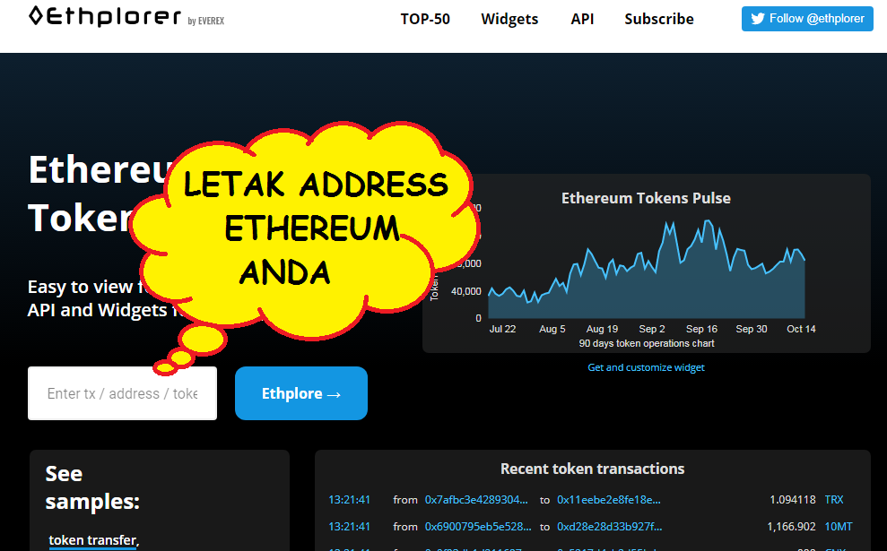Follow @ethplorer on Twitter
The image size is (887, 551).
click(x=807, y=19)
